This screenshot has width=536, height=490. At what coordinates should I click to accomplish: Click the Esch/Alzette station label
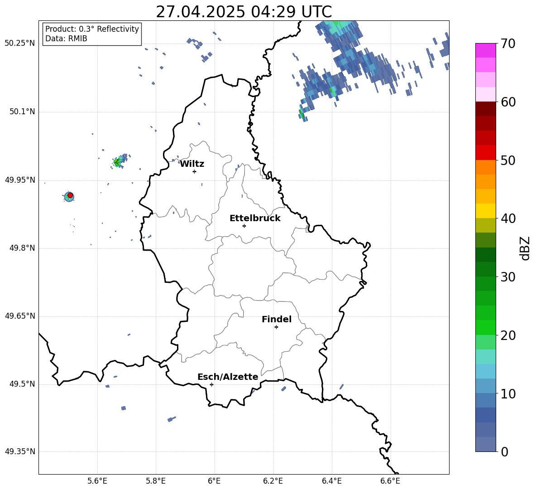click(x=228, y=377)
